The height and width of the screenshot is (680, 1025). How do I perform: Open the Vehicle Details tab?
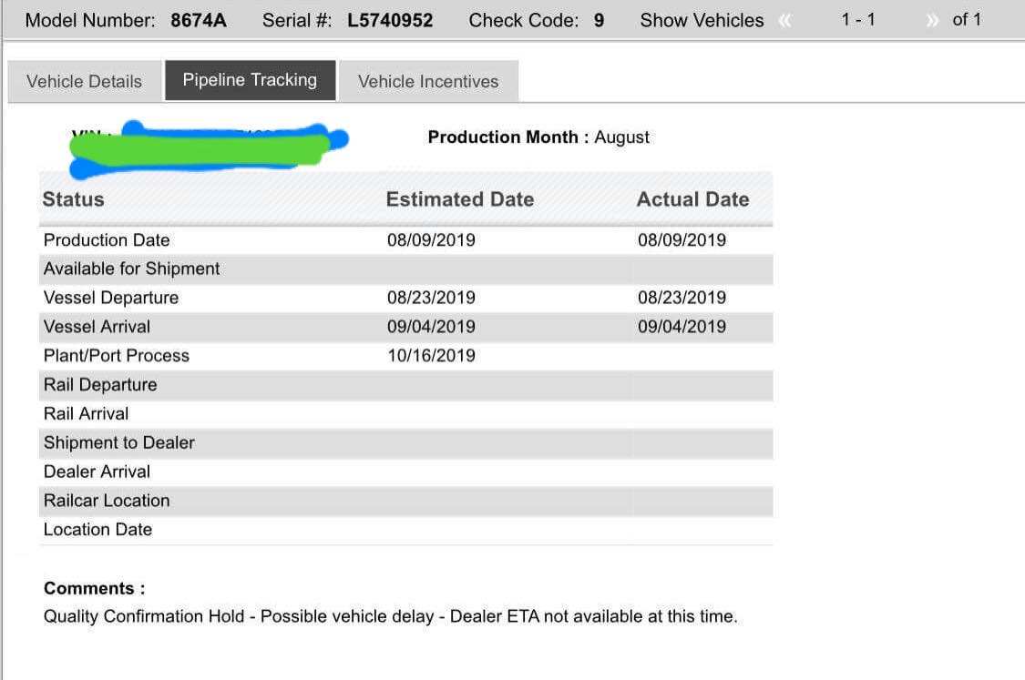(85, 82)
